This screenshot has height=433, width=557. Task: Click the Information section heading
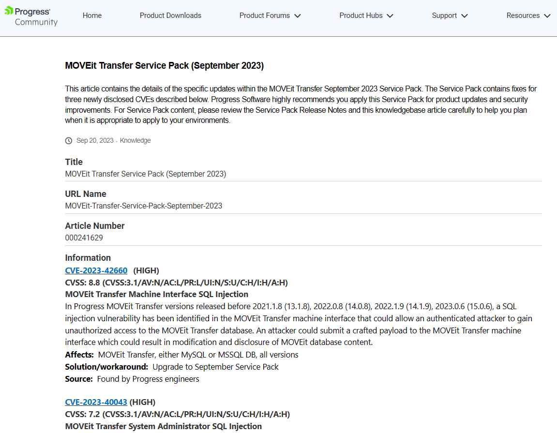[88, 258]
